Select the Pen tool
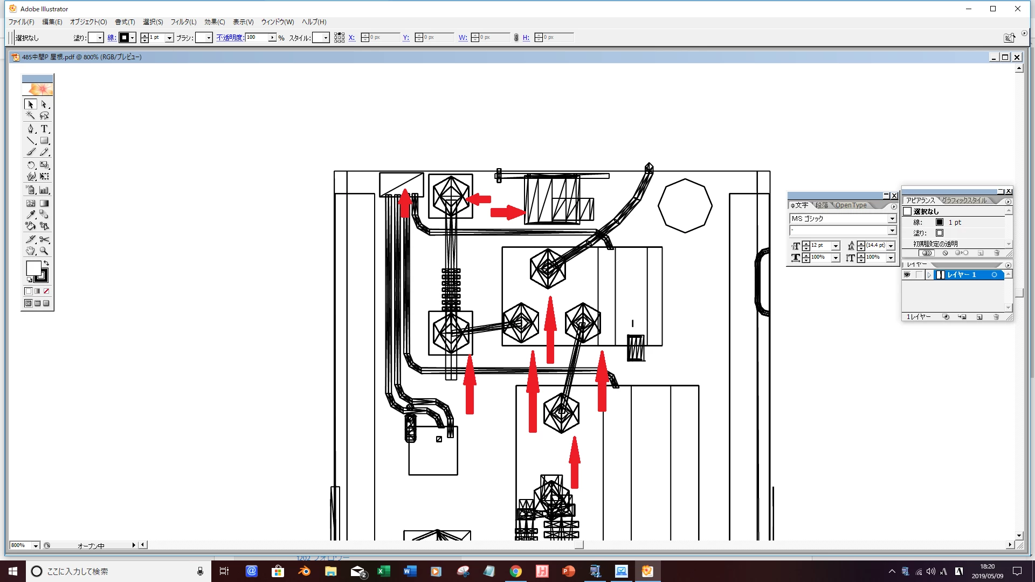The width and height of the screenshot is (1035, 582). pos(31,129)
